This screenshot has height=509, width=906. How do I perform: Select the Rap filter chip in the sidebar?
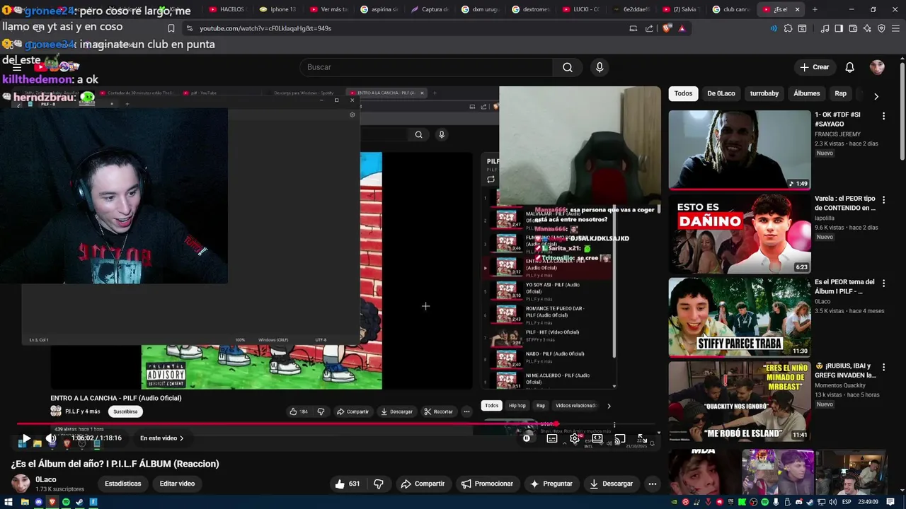840,93
